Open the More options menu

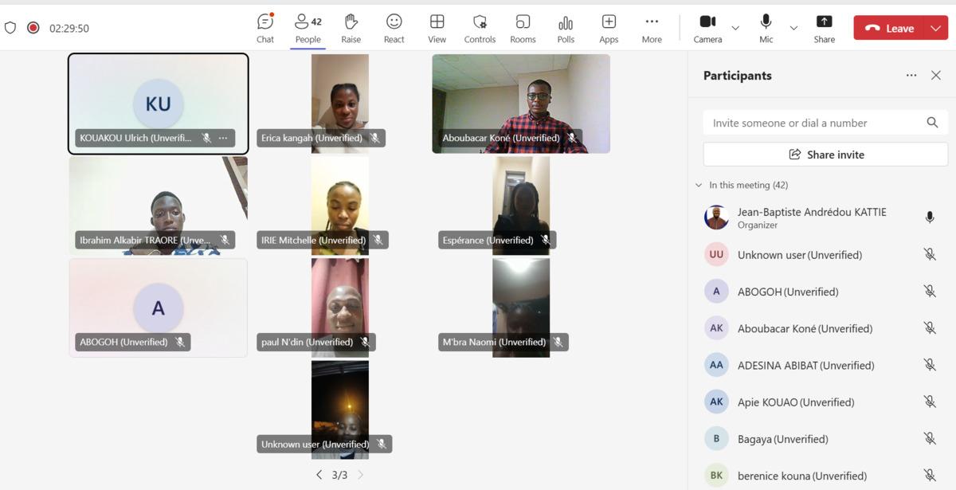pos(652,28)
